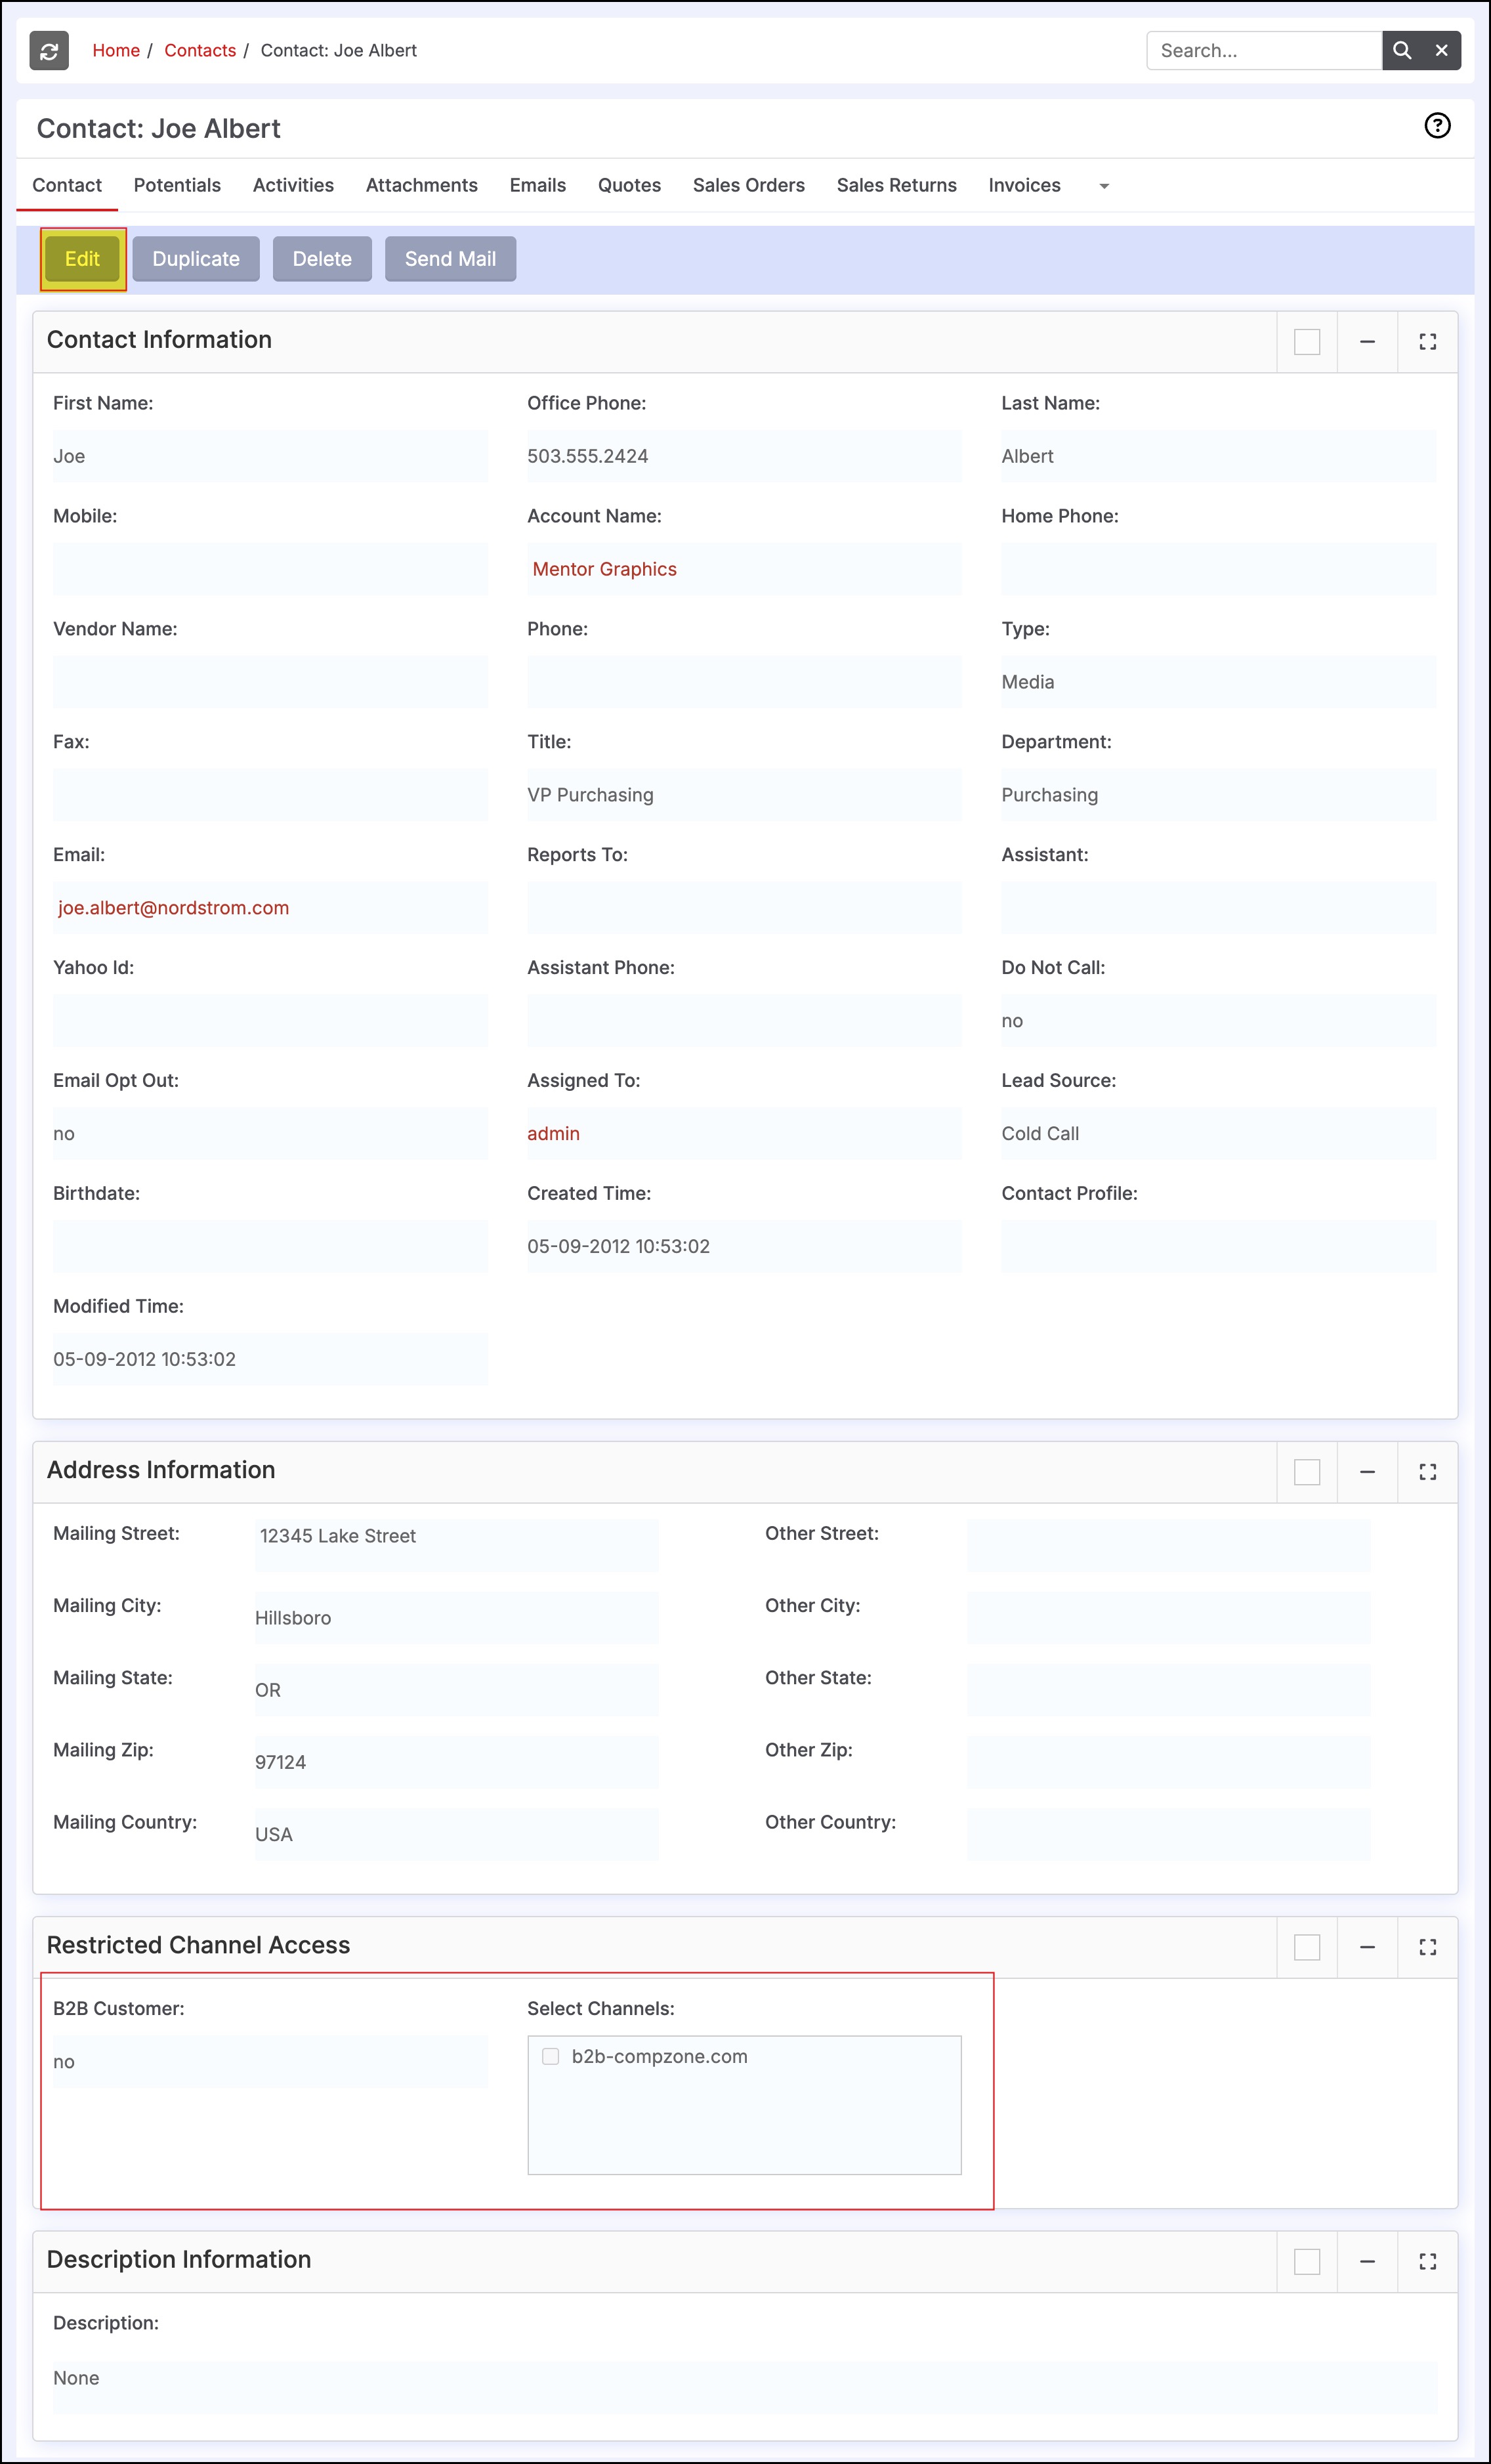Click the Duplicate button
The image size is (1491, 2464).
(x=196, y=259)
